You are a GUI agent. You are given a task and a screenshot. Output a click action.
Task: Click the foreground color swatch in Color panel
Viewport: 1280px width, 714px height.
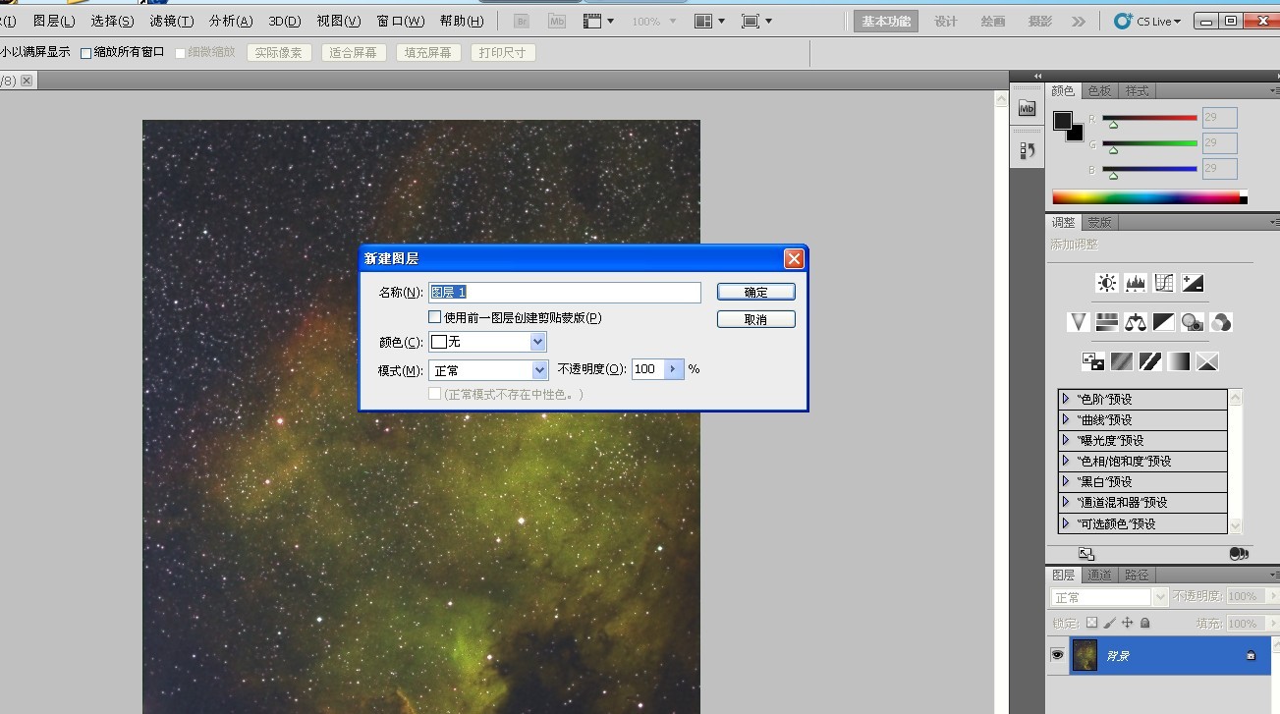coord(1062,120)
